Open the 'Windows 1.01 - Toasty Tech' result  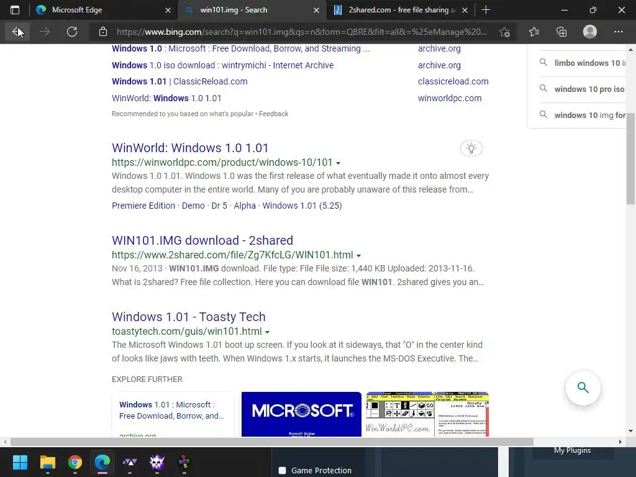(189, 317)
